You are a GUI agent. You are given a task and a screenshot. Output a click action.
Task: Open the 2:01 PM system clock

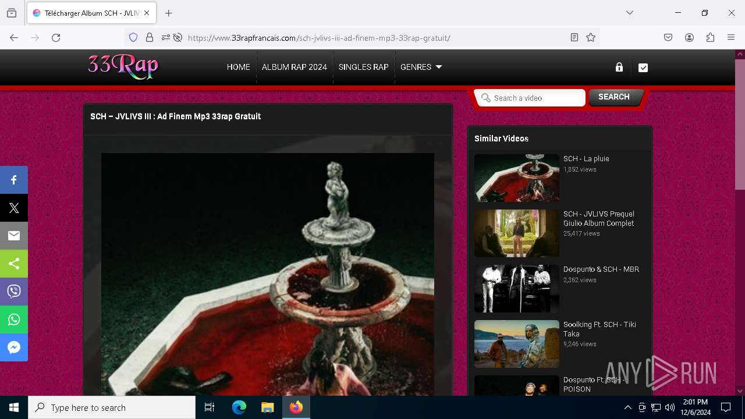click(x=696, y=407)
